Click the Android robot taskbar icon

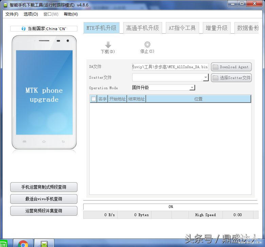(44, 244)
